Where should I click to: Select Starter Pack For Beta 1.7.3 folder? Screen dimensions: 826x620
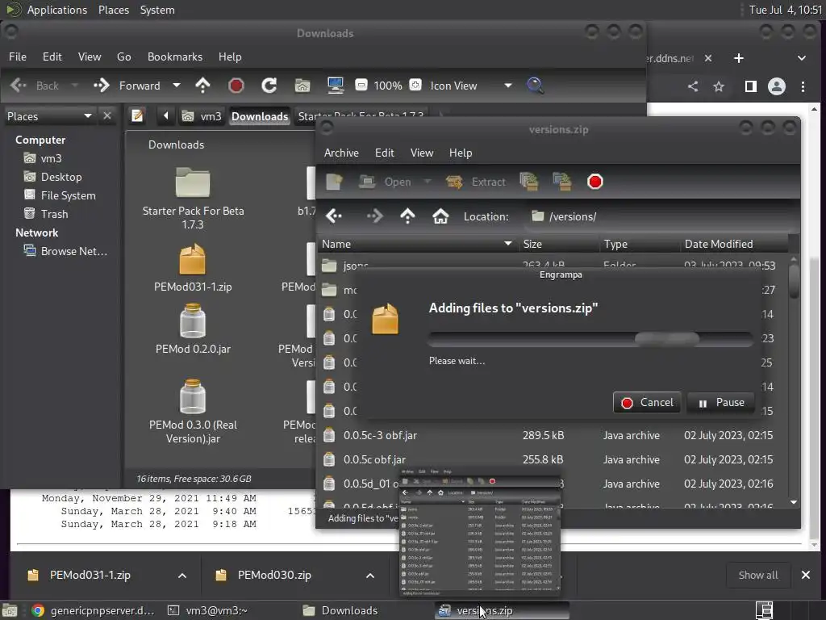[x=193, y=182]
